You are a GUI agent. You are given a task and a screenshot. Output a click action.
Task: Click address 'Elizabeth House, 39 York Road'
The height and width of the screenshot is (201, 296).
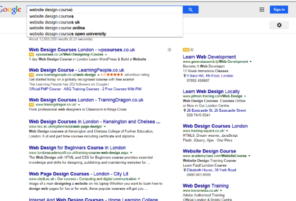pos(212,170)
